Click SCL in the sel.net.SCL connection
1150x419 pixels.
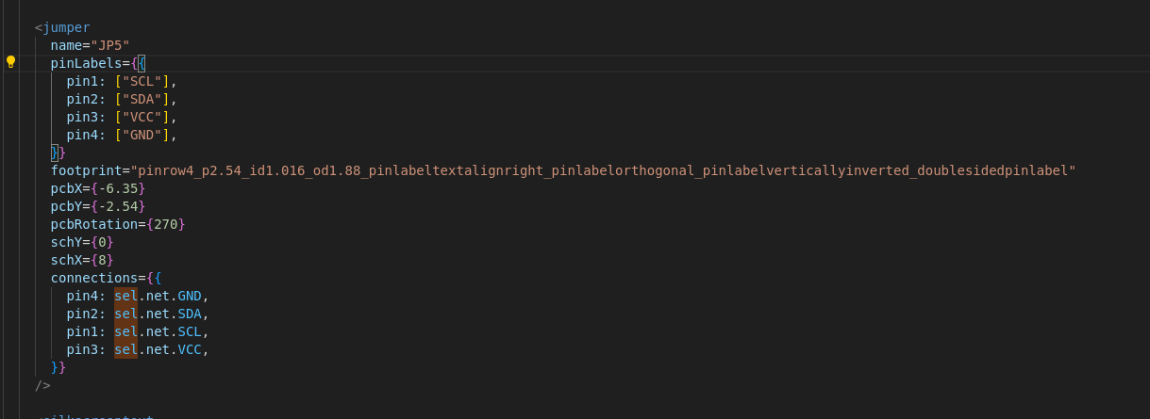click(x=189, y=331)
